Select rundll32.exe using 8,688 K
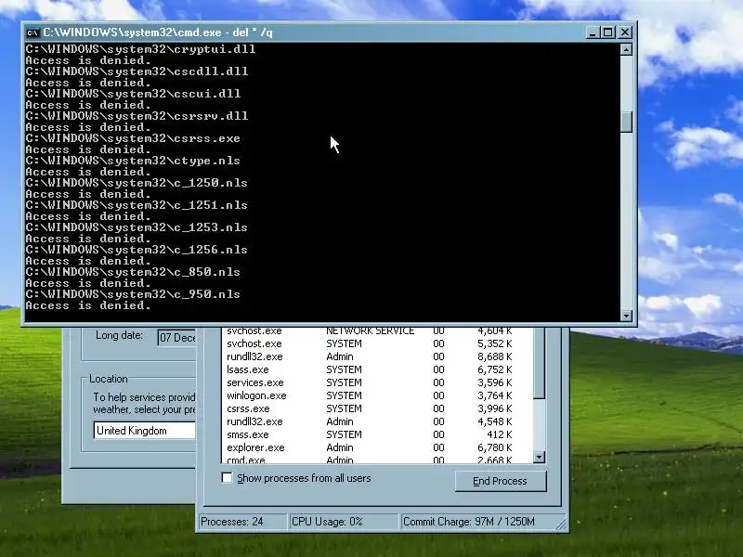 click(x=377, y=356)
